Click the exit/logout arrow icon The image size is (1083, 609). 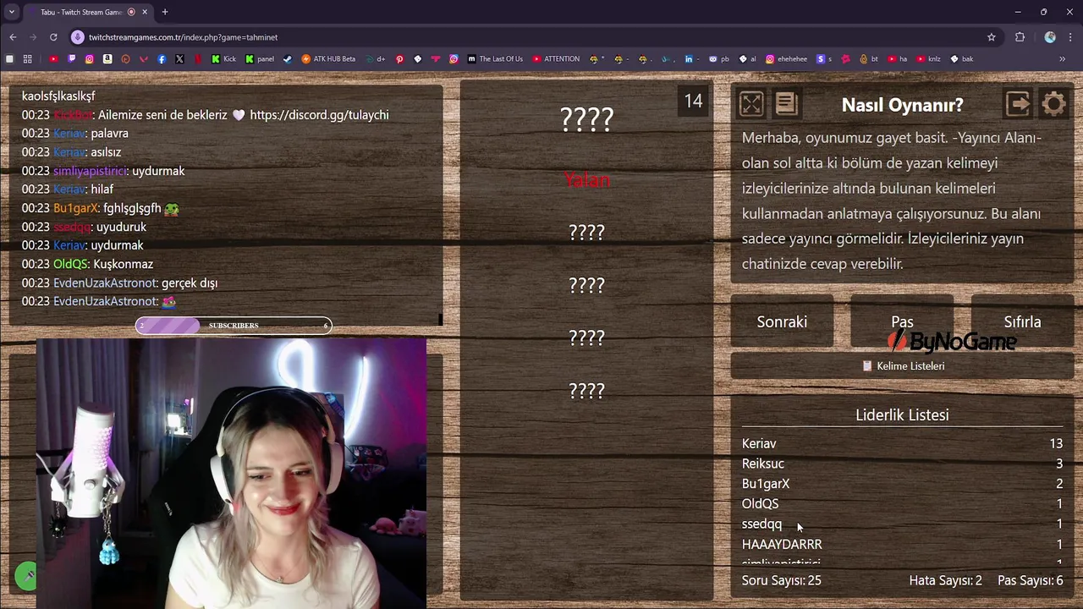1018,104
